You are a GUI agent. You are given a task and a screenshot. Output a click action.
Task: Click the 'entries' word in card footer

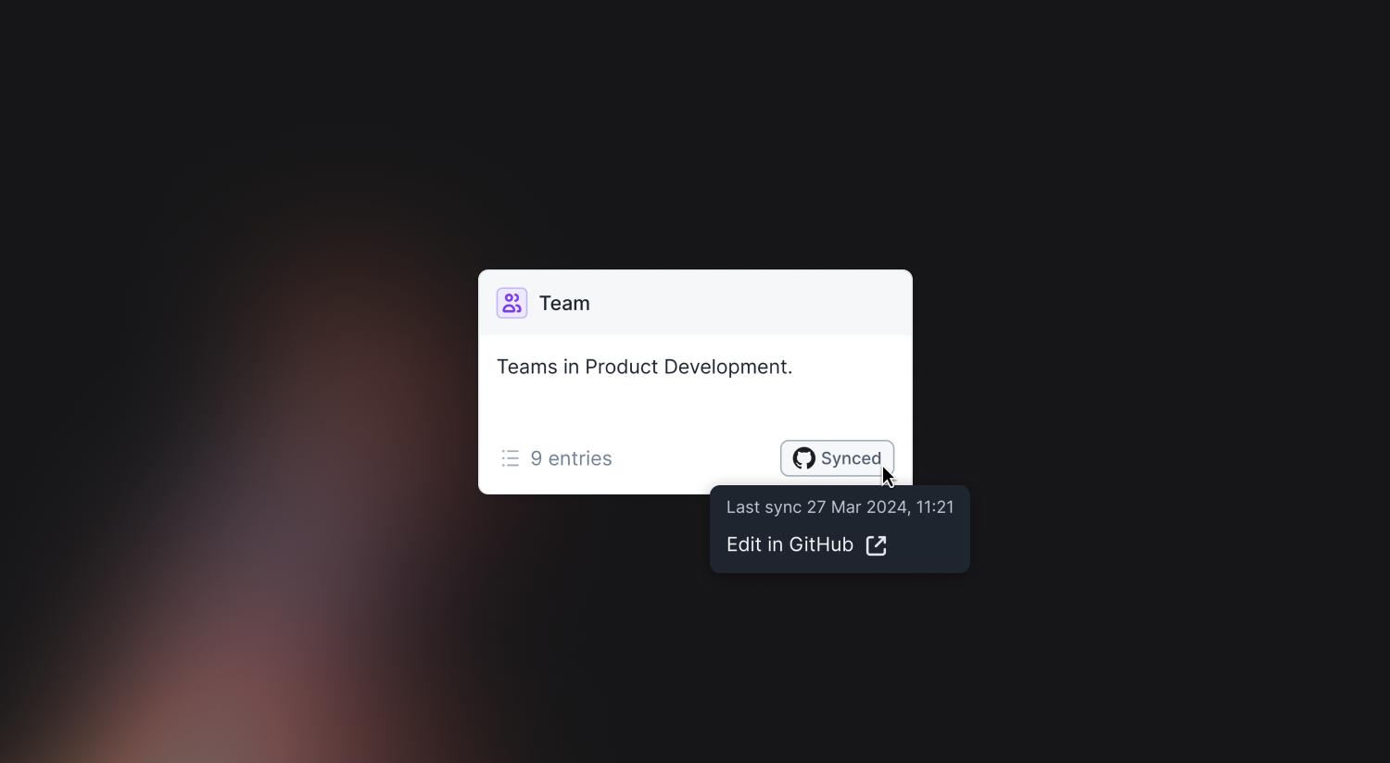(x=580, y=458)
